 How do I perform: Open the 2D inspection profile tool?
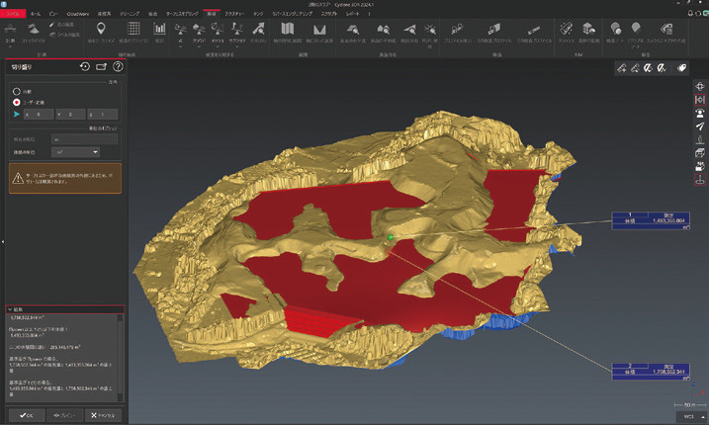[x=534, y=30]
